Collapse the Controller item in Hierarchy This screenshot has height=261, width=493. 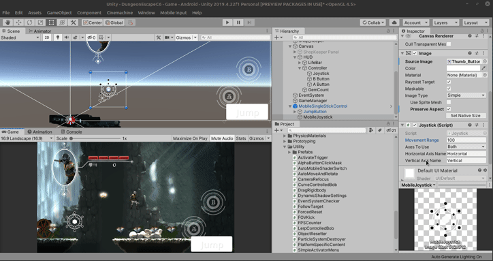300,68
